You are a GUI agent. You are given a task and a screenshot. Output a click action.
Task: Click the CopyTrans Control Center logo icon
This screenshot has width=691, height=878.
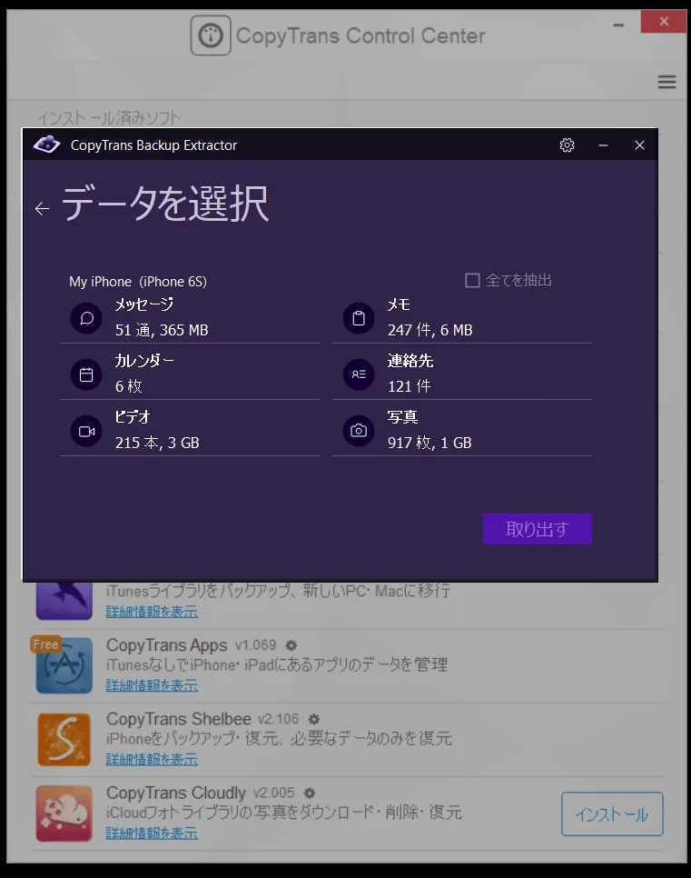coord(211,35)
